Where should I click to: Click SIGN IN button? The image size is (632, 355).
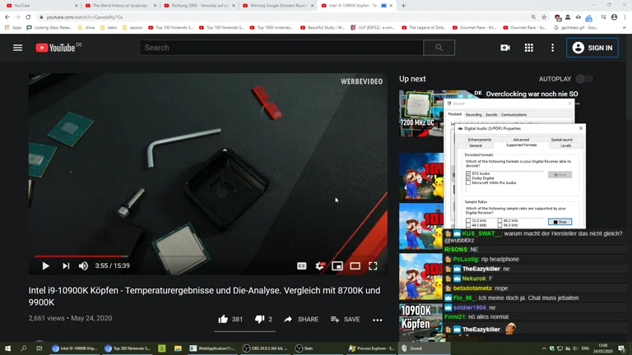592,48
